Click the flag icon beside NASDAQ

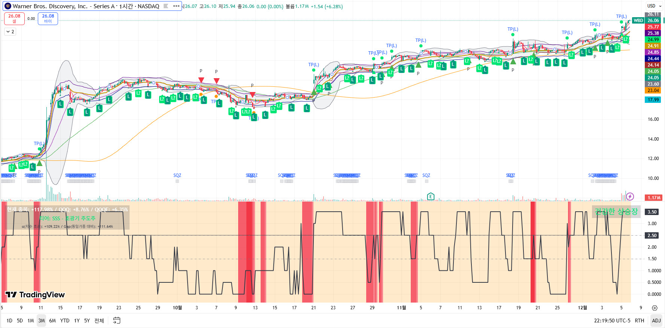166,6
